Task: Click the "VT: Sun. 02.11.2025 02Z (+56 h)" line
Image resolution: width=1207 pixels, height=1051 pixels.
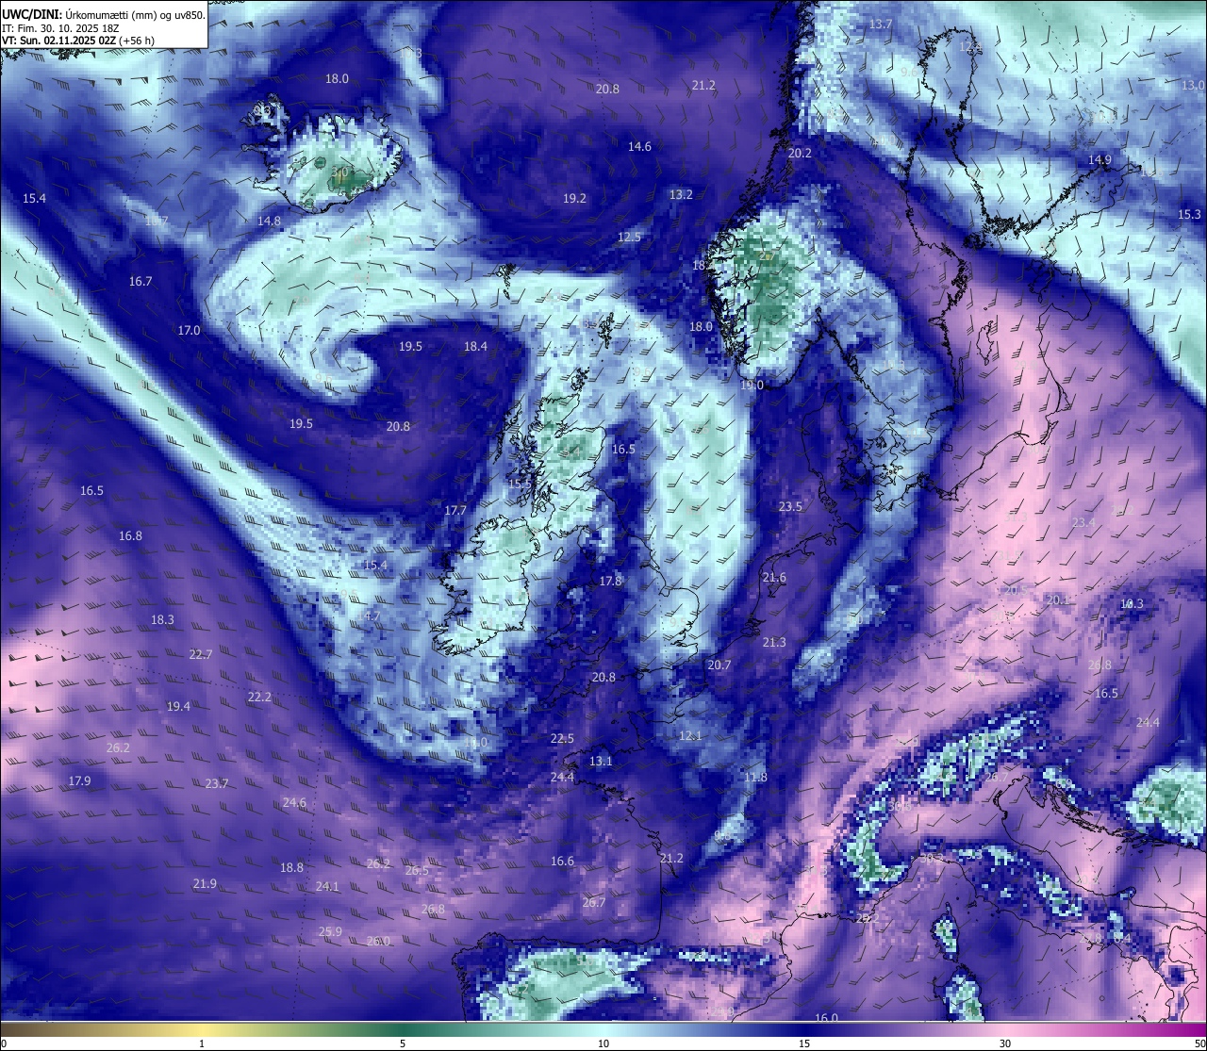Action: [x=78, y=41]
